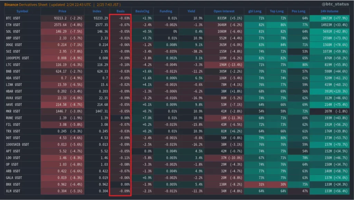Select the AVAX USDT symbol cell
This screenshot has width=354, height=200.
pyautogui.click(x=22, y=98)
